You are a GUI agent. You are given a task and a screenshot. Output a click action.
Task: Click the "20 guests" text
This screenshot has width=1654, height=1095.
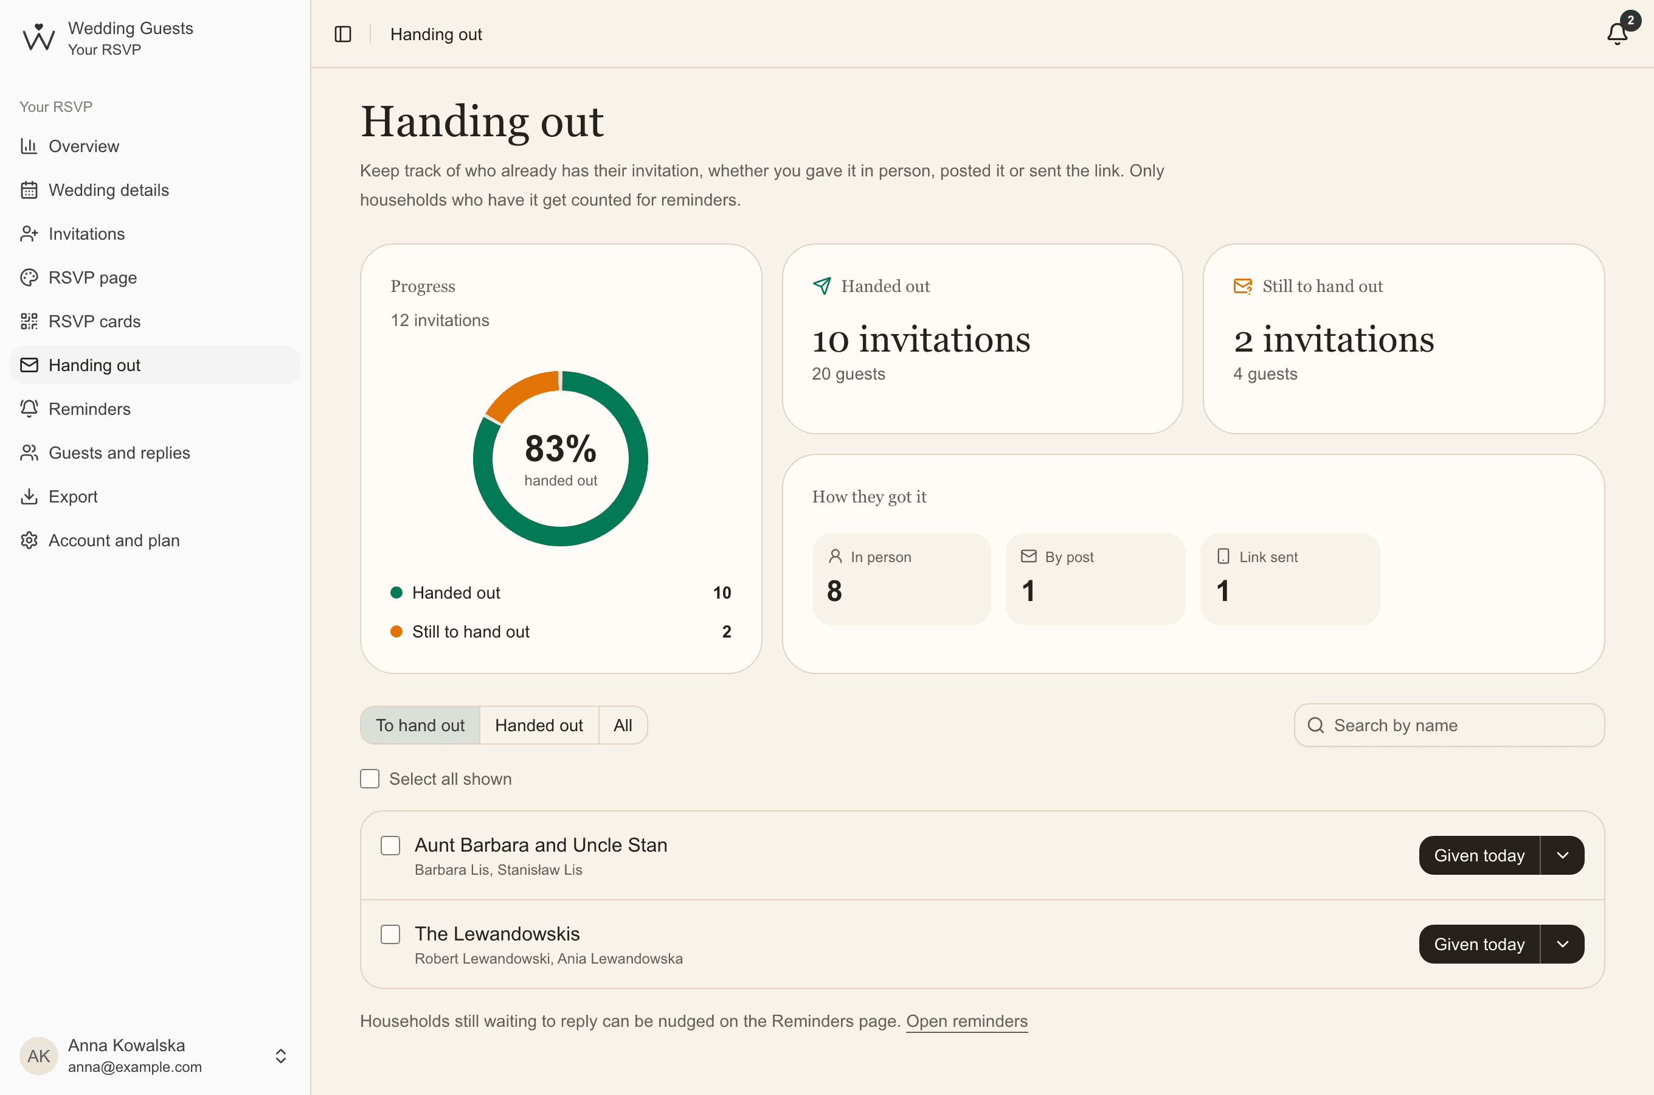(848, 374)
